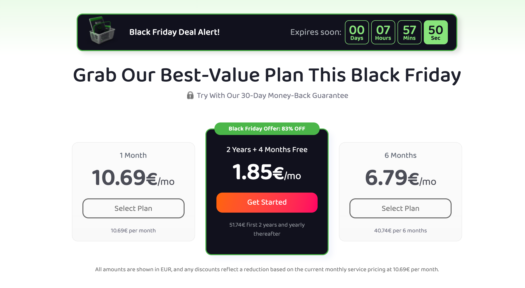Viewport: 525px width, 288px height.
Task: Click the 10.69€/mo price
Action: coord(133,178)
